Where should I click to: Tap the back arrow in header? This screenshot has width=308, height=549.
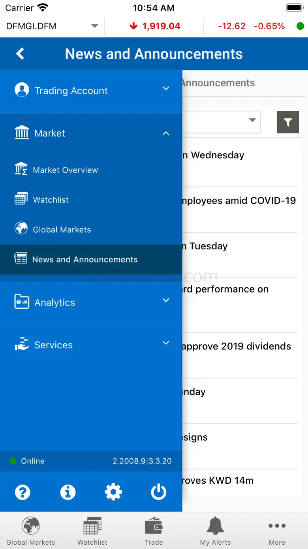click(x=20, y=54)
